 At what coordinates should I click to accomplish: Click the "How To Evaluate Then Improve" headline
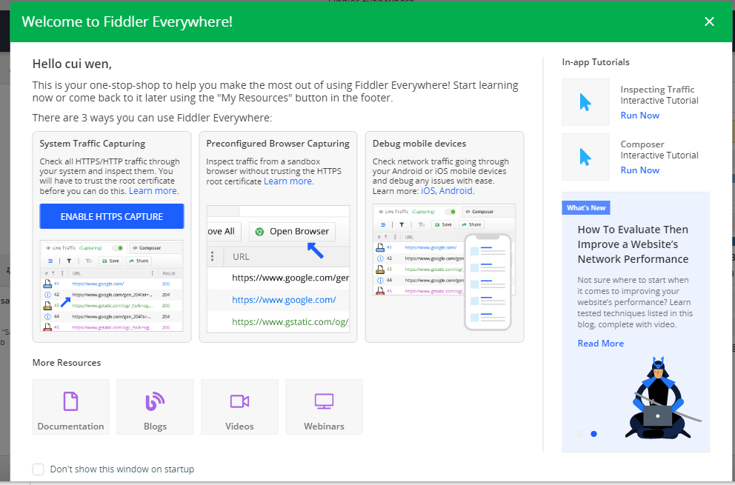point(633,244)
